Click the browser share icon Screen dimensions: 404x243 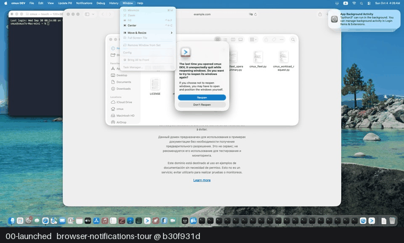click(320, 14)
